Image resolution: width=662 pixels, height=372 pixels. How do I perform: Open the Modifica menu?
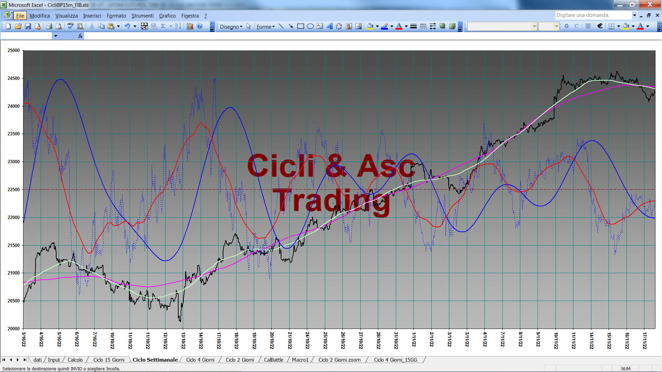click(x=40, y=16)
